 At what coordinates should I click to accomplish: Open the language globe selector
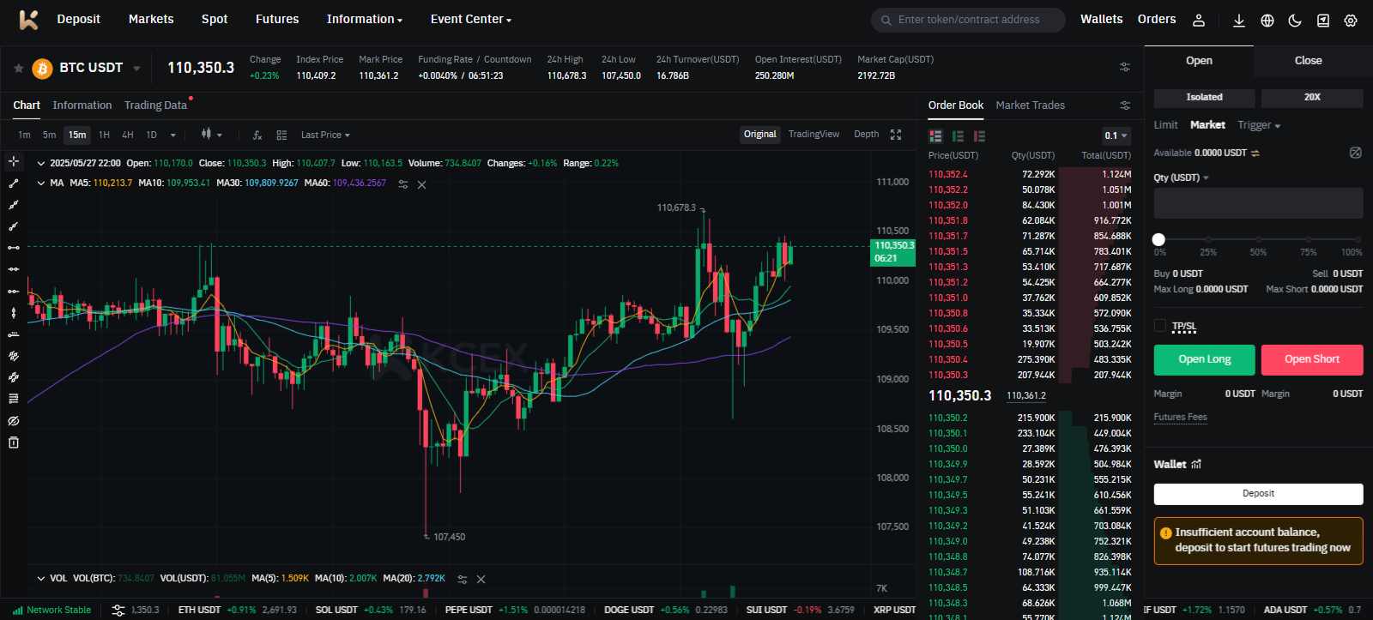[1267, 21]
